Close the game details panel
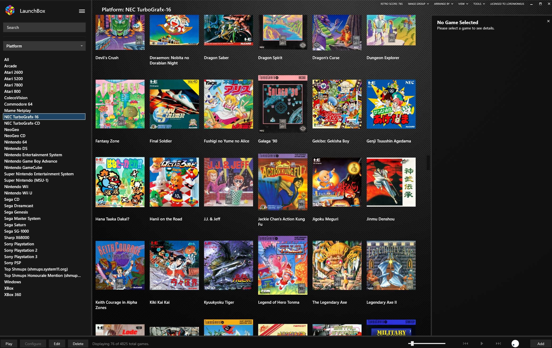Image resolution: width=552 pixels, height=348 pixels. (x=548, y=21)
